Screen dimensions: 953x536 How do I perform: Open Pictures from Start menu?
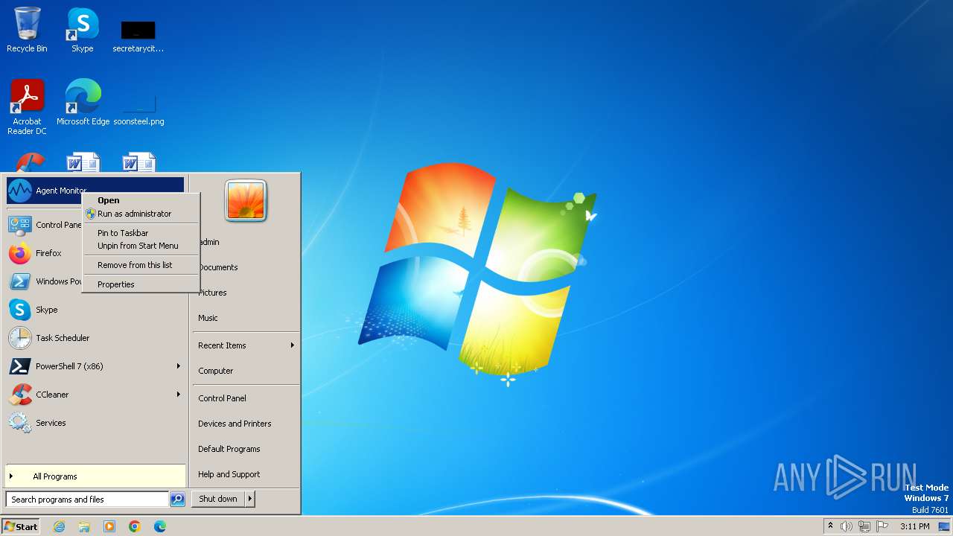tap(212, 293)
